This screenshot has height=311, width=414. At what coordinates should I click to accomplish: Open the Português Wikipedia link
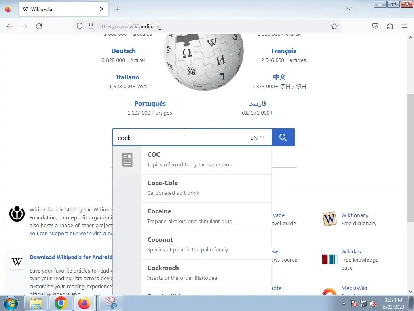pyautogui.click(x=150, y=103)
